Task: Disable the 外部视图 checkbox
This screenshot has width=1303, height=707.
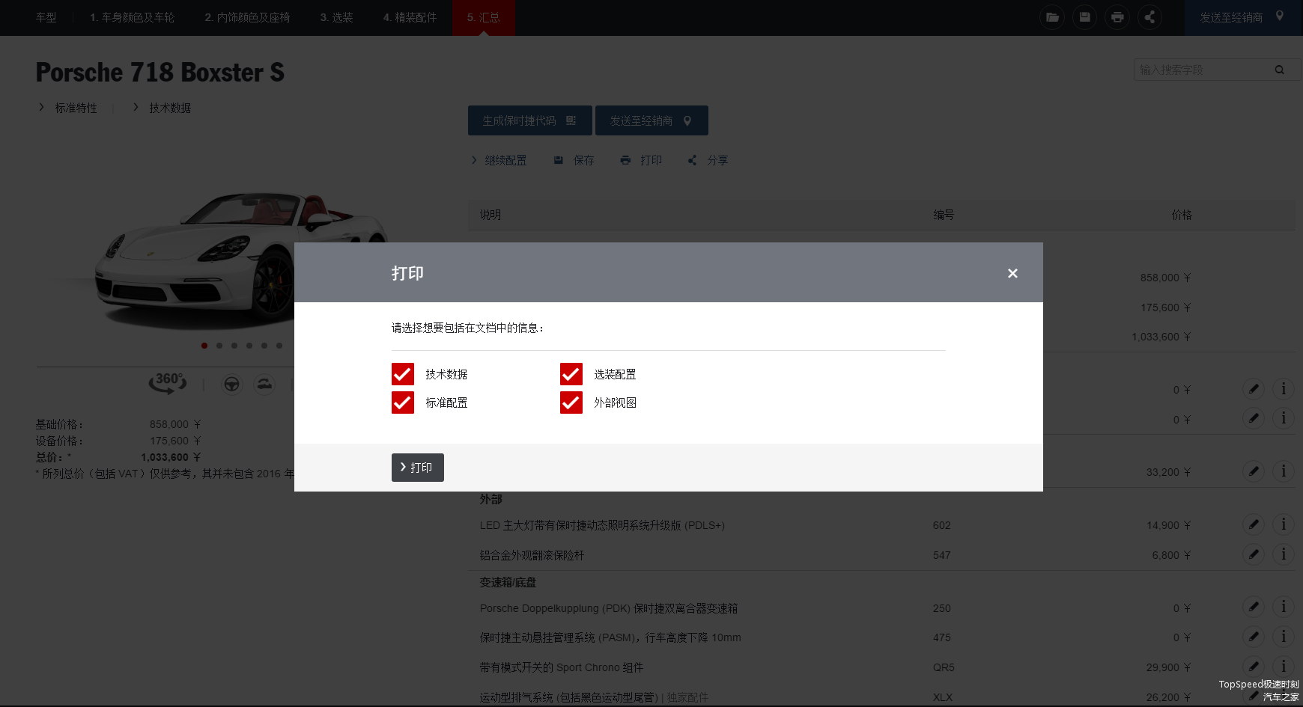Action: (571, 403)
